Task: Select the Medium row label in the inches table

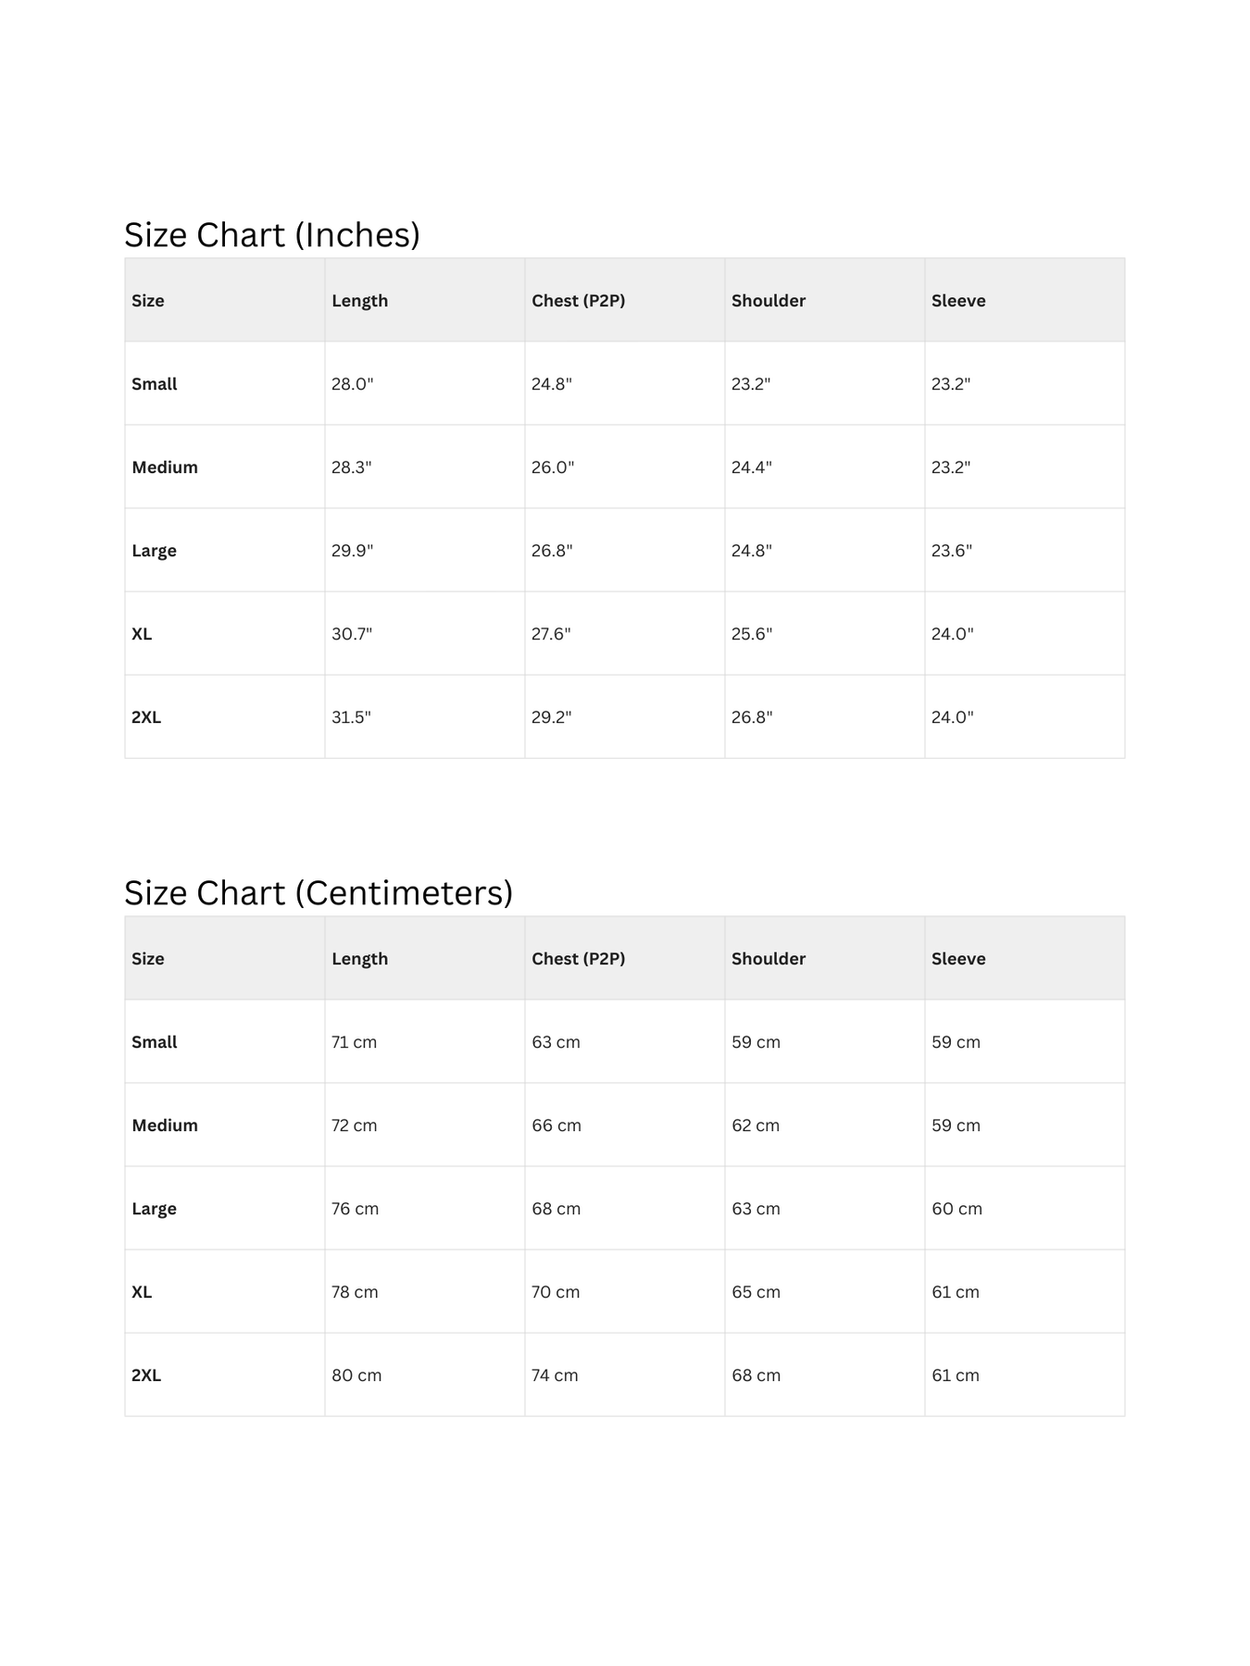Action: [165, 467]
